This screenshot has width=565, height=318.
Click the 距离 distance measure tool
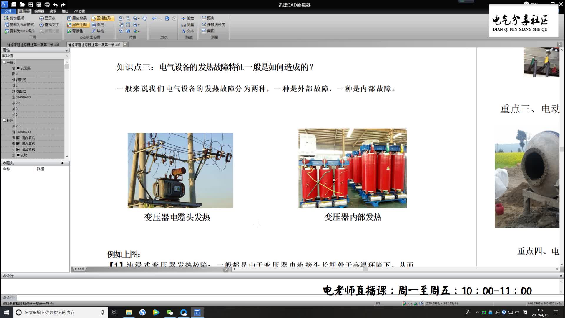208,18
